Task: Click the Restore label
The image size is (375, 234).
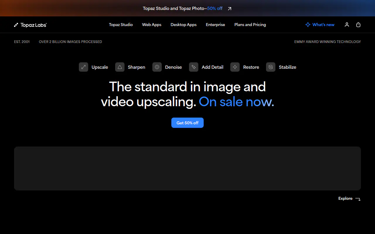Action: [x=251, y=67]
